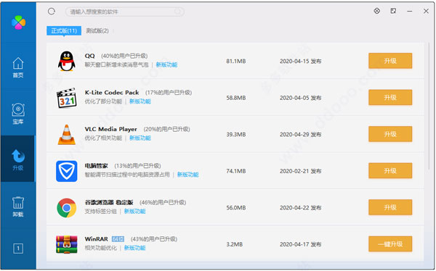This screenshot has height=271, width=436.
Task: Open the 新版功能 link for VLC Media Player
Action: pyautogui.click(x=140, y=138)
